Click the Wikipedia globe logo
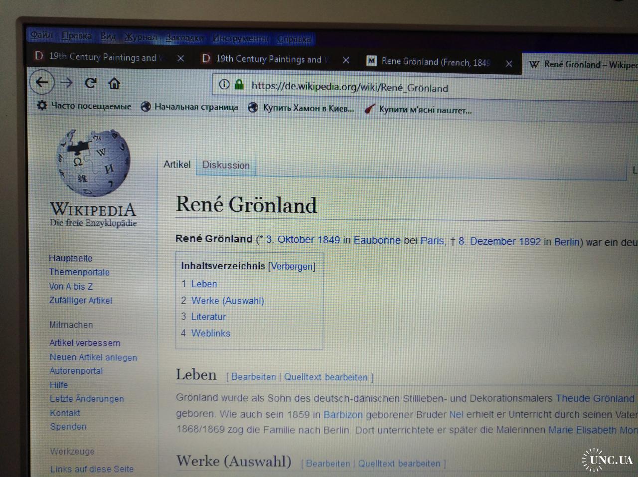Image resolution: width=638 pixels, height=477 pixels. point(93,162)
